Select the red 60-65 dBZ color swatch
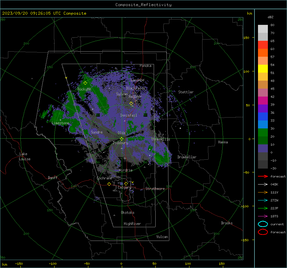Image resolution: width=287 pixels, height=268 pixels. [263, 45]
